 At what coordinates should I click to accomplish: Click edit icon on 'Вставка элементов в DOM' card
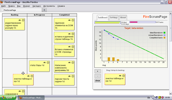(69, 47)
